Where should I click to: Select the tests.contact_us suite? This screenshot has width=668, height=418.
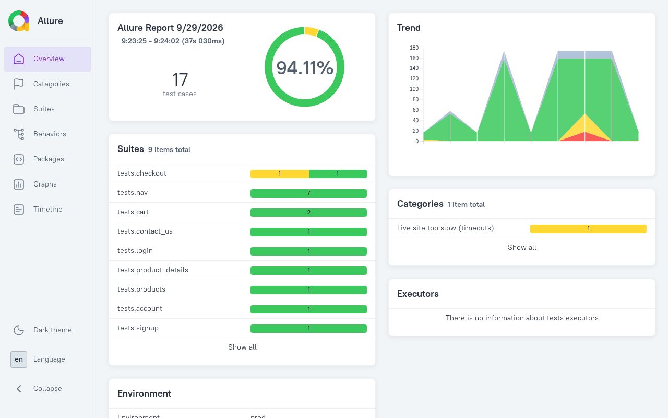pyautogui.click(x=242, y=231)
